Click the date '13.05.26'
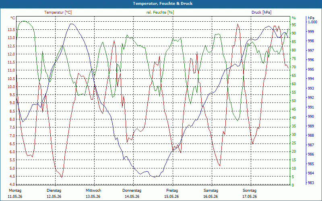Viewport: 322px width, 201px height. (93, 197)
